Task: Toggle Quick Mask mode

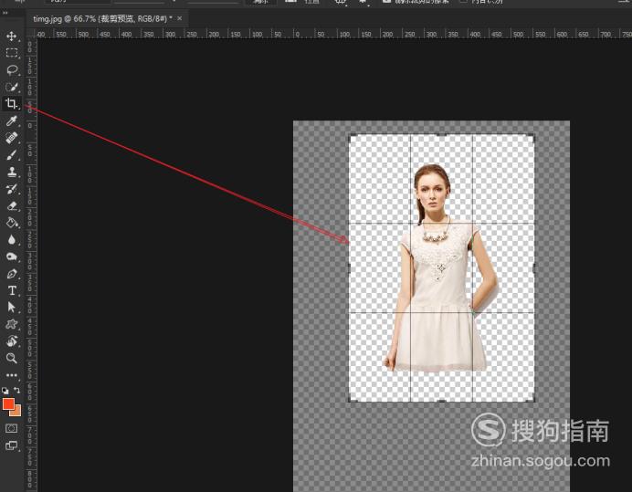Action: click(x=11, y=428)
